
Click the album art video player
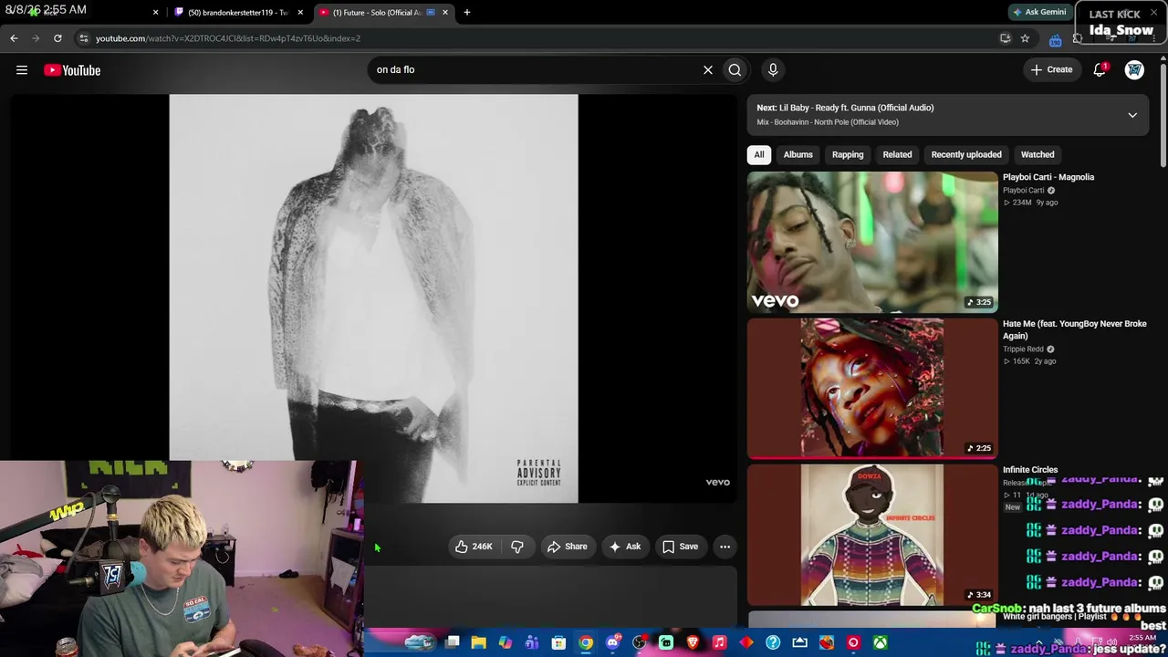(x=373, y=298)
